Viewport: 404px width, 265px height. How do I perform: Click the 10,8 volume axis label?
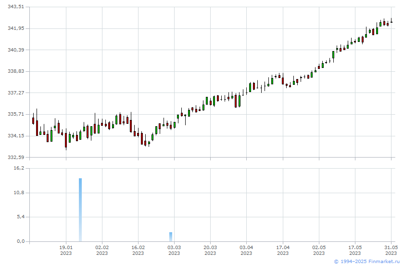19,193
